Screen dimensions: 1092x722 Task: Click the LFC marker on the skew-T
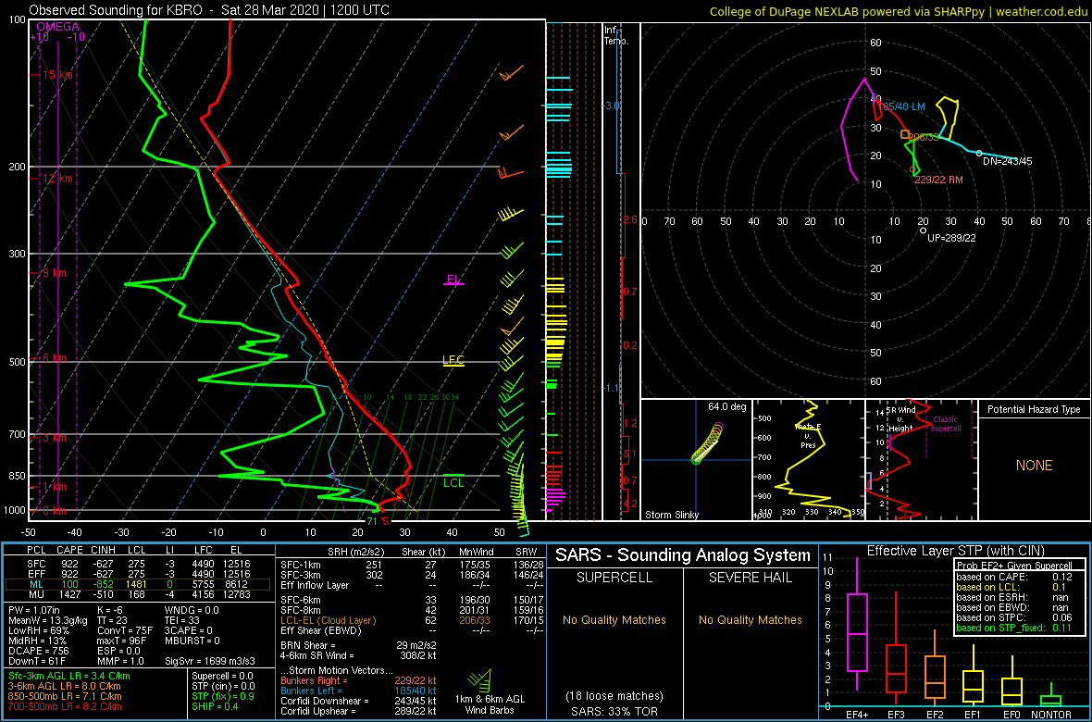[453, 360]
